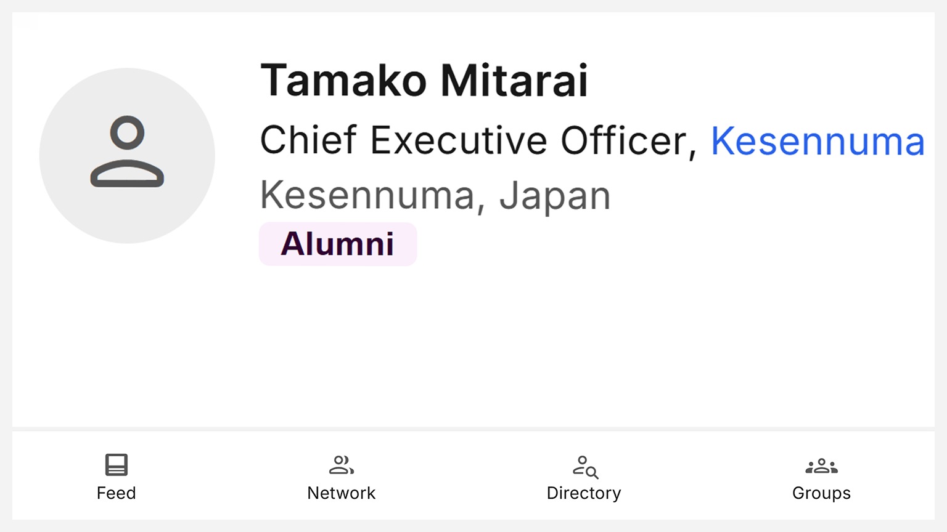
Task: Open the Network icon
Action: (x=342, y=466)
